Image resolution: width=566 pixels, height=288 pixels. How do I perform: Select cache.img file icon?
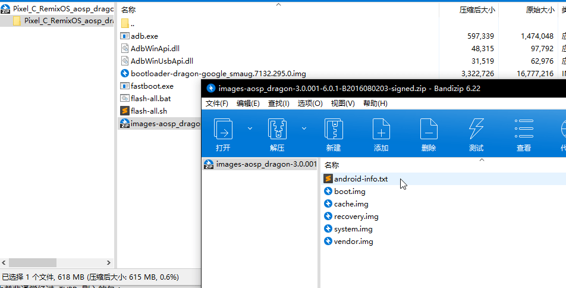point(328,204)
